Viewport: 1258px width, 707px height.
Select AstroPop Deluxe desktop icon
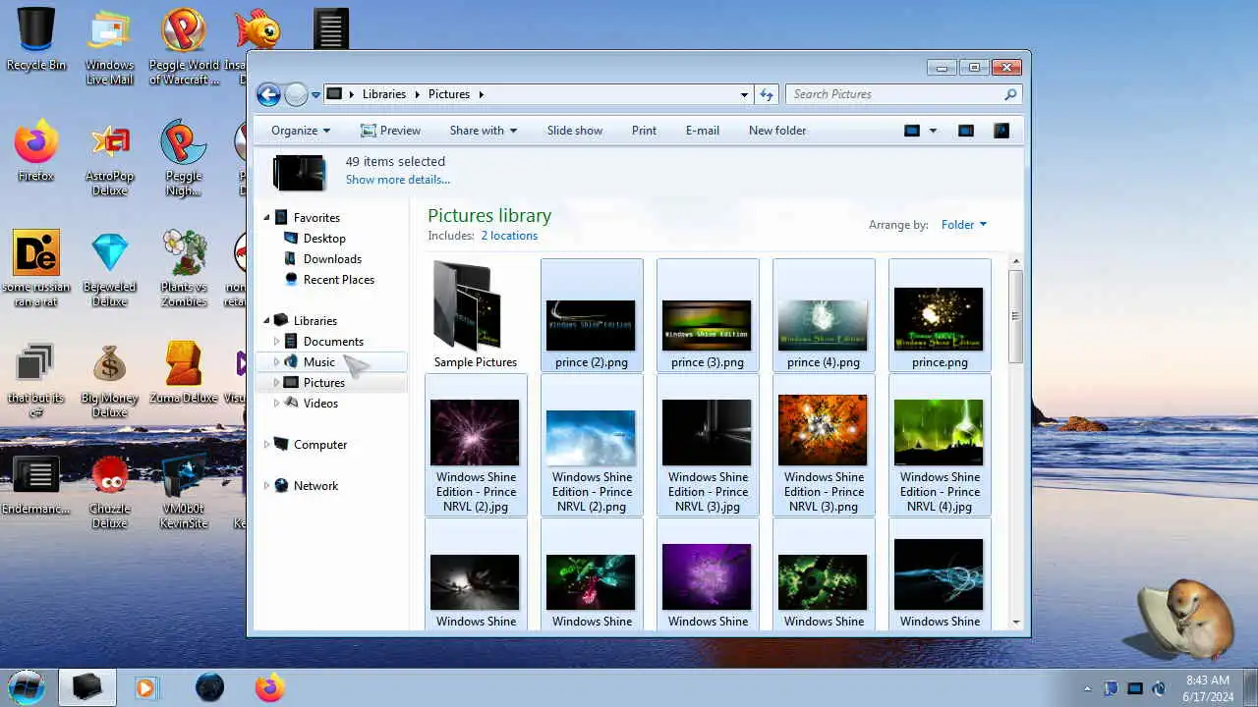109,159
